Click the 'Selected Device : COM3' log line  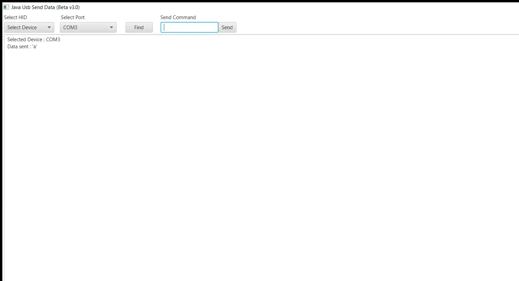pos(34,40)
